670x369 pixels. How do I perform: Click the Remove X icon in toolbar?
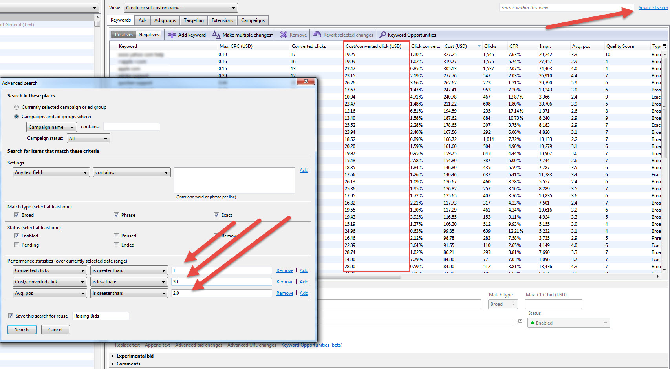284,35
